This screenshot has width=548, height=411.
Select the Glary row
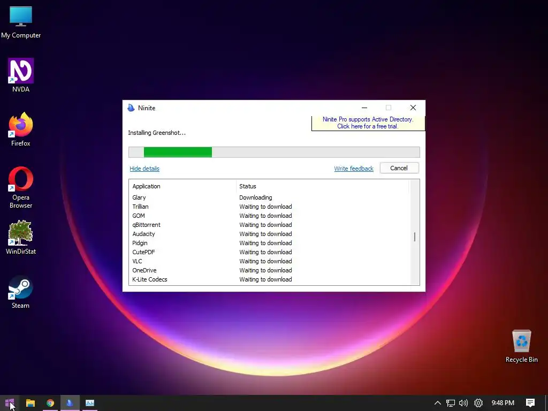tap(269, 197)
